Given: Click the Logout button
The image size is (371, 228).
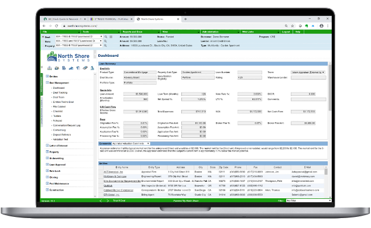Looking at the screenshot, I should 286,32.
